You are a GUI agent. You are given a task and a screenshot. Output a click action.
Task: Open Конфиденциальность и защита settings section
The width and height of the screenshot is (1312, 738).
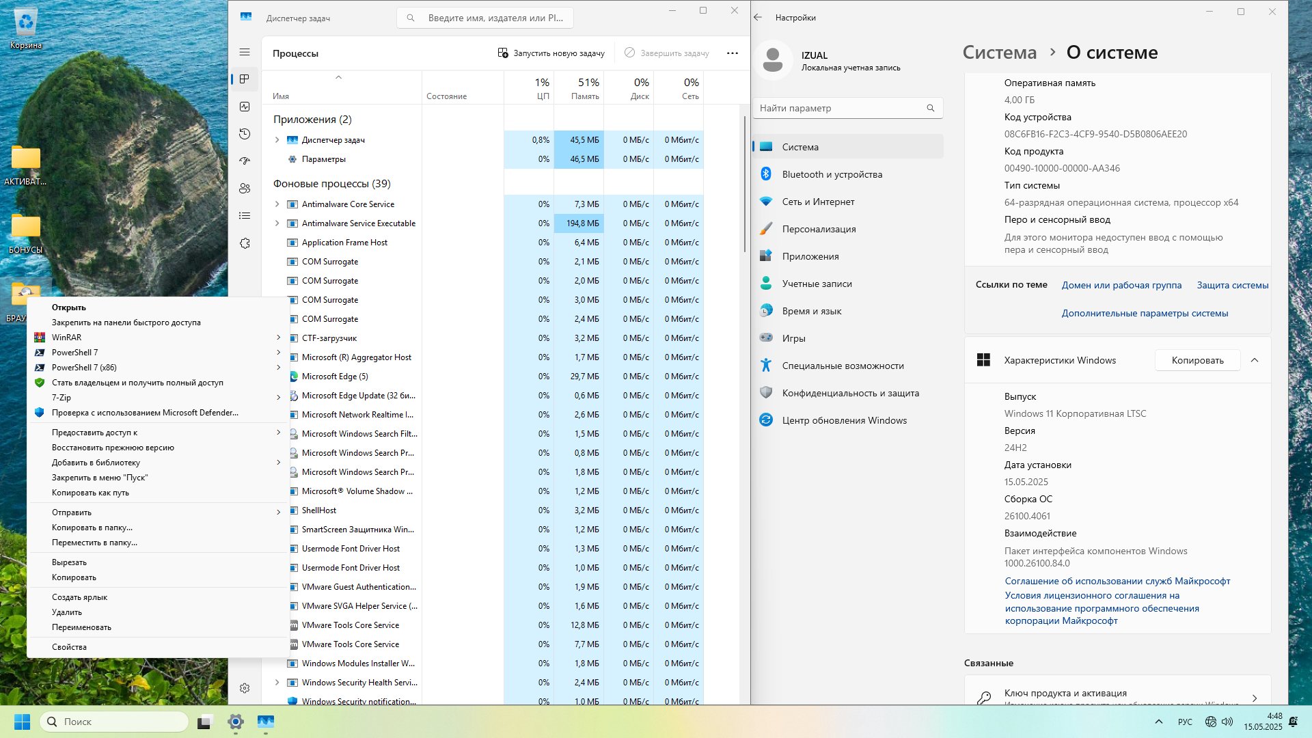click(848, 393)
